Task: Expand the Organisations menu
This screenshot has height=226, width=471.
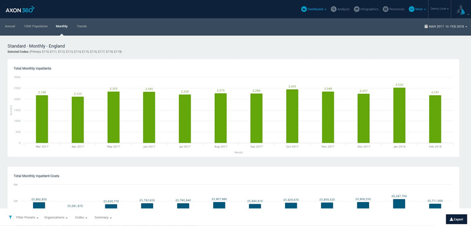Action: pyautogui.click(x=55, y=217)
